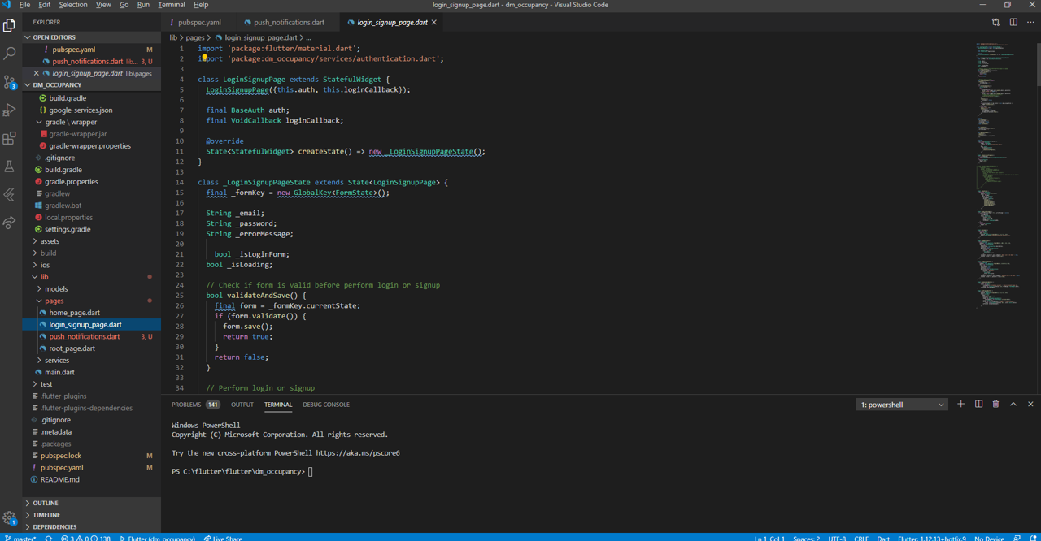Open home_page.dart in the file tree
This screenshot has width=1041, height=541.
75,313
